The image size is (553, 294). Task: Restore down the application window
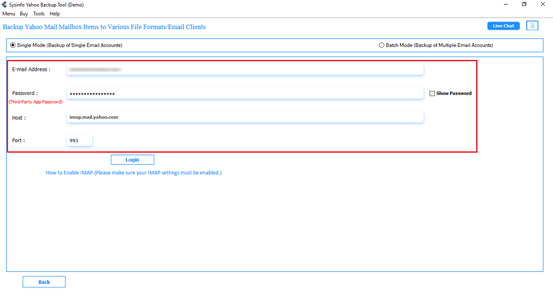[524, 5]
